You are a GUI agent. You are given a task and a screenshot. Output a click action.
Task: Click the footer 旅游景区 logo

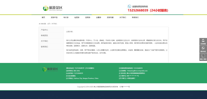click(50, 69)
